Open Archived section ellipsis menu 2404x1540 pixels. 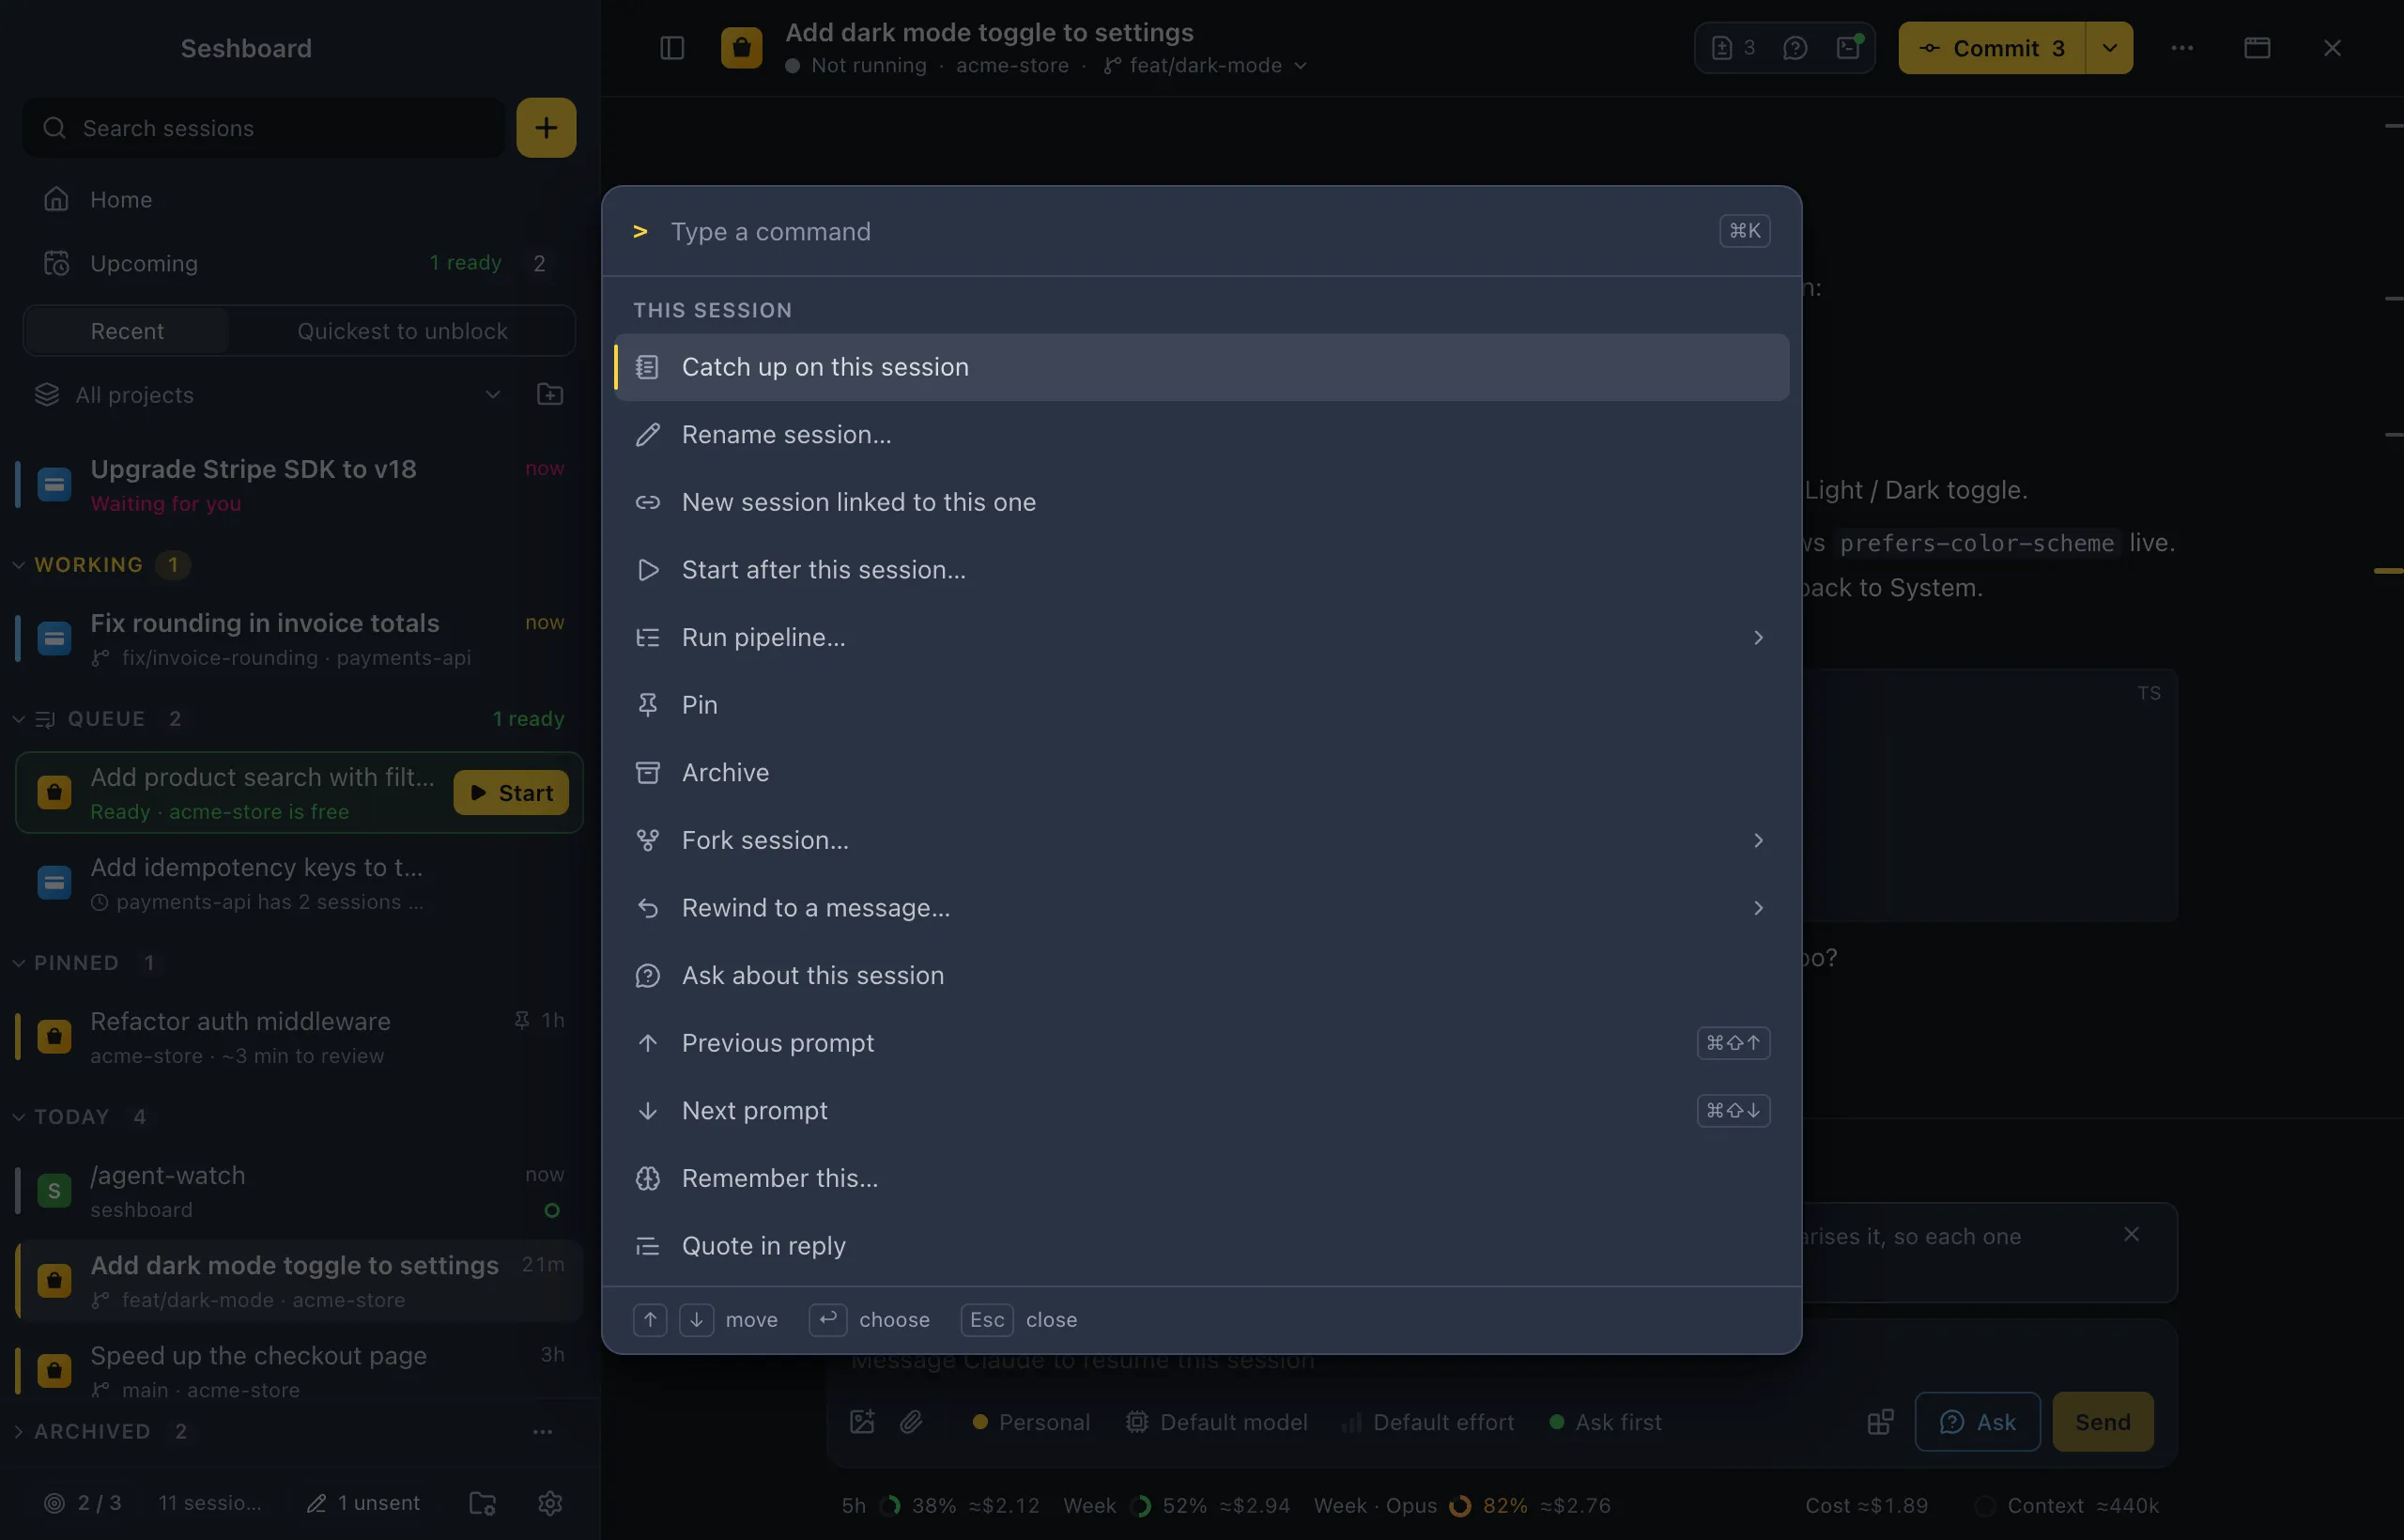click(543, 1431)
